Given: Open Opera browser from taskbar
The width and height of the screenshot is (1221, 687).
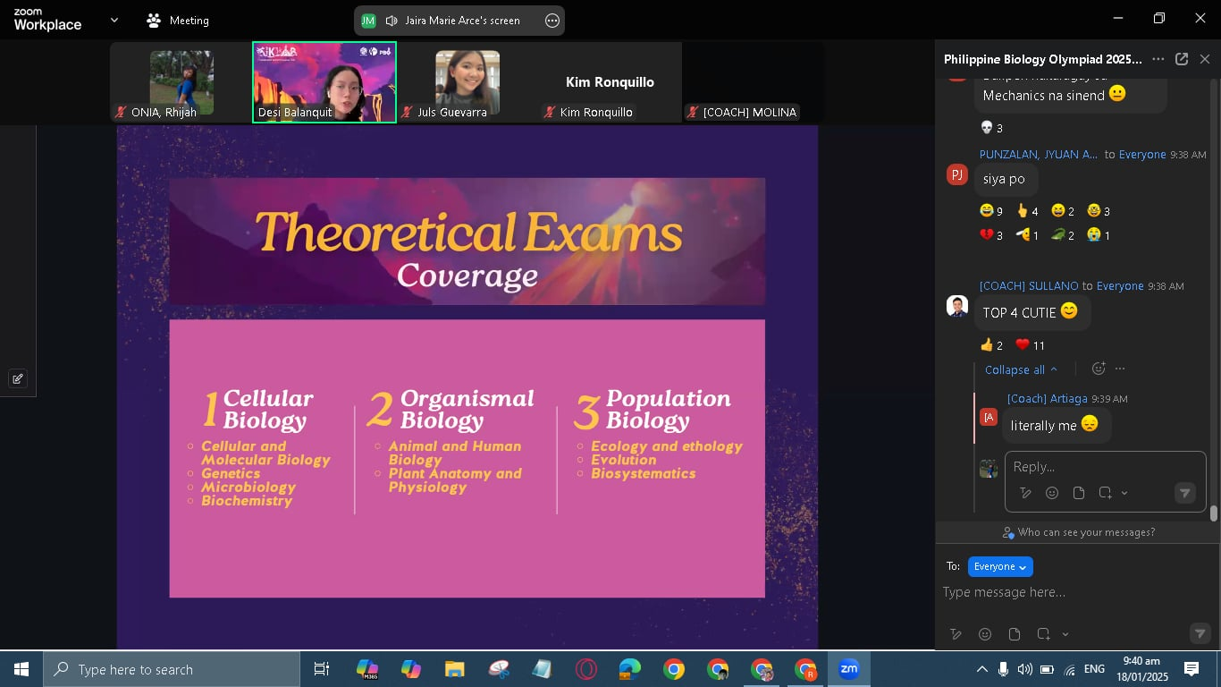Looking at the screenshot, I should [x=586, y=669].
